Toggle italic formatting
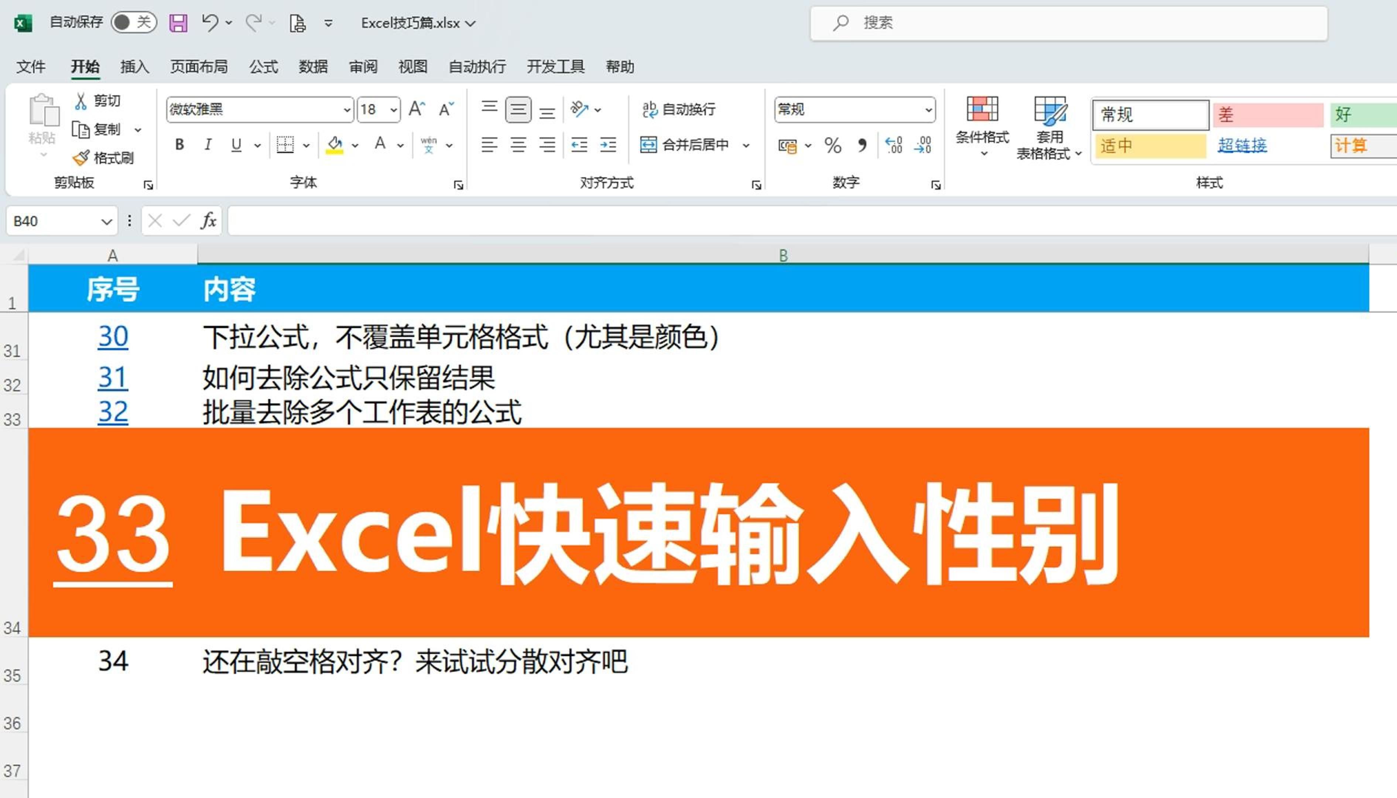The image size is (1397, 798). [x=208, y=145]
